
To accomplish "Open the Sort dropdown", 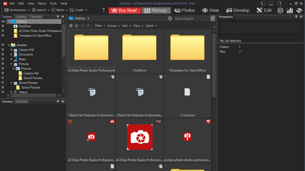I will pos(126,26).
